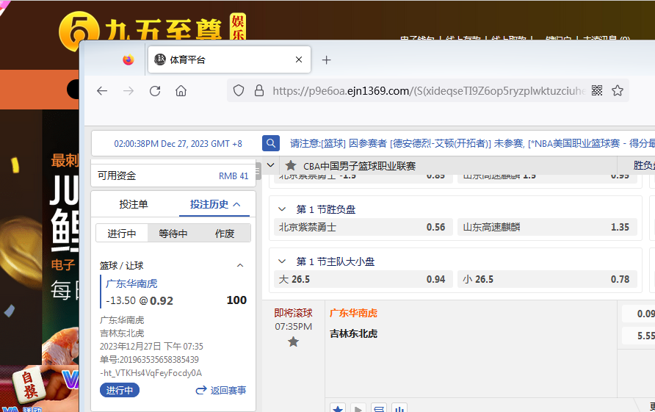Bookmark this page with the star icon
Image resolution: width=655 pixels, height=412 pixels.
618,91
